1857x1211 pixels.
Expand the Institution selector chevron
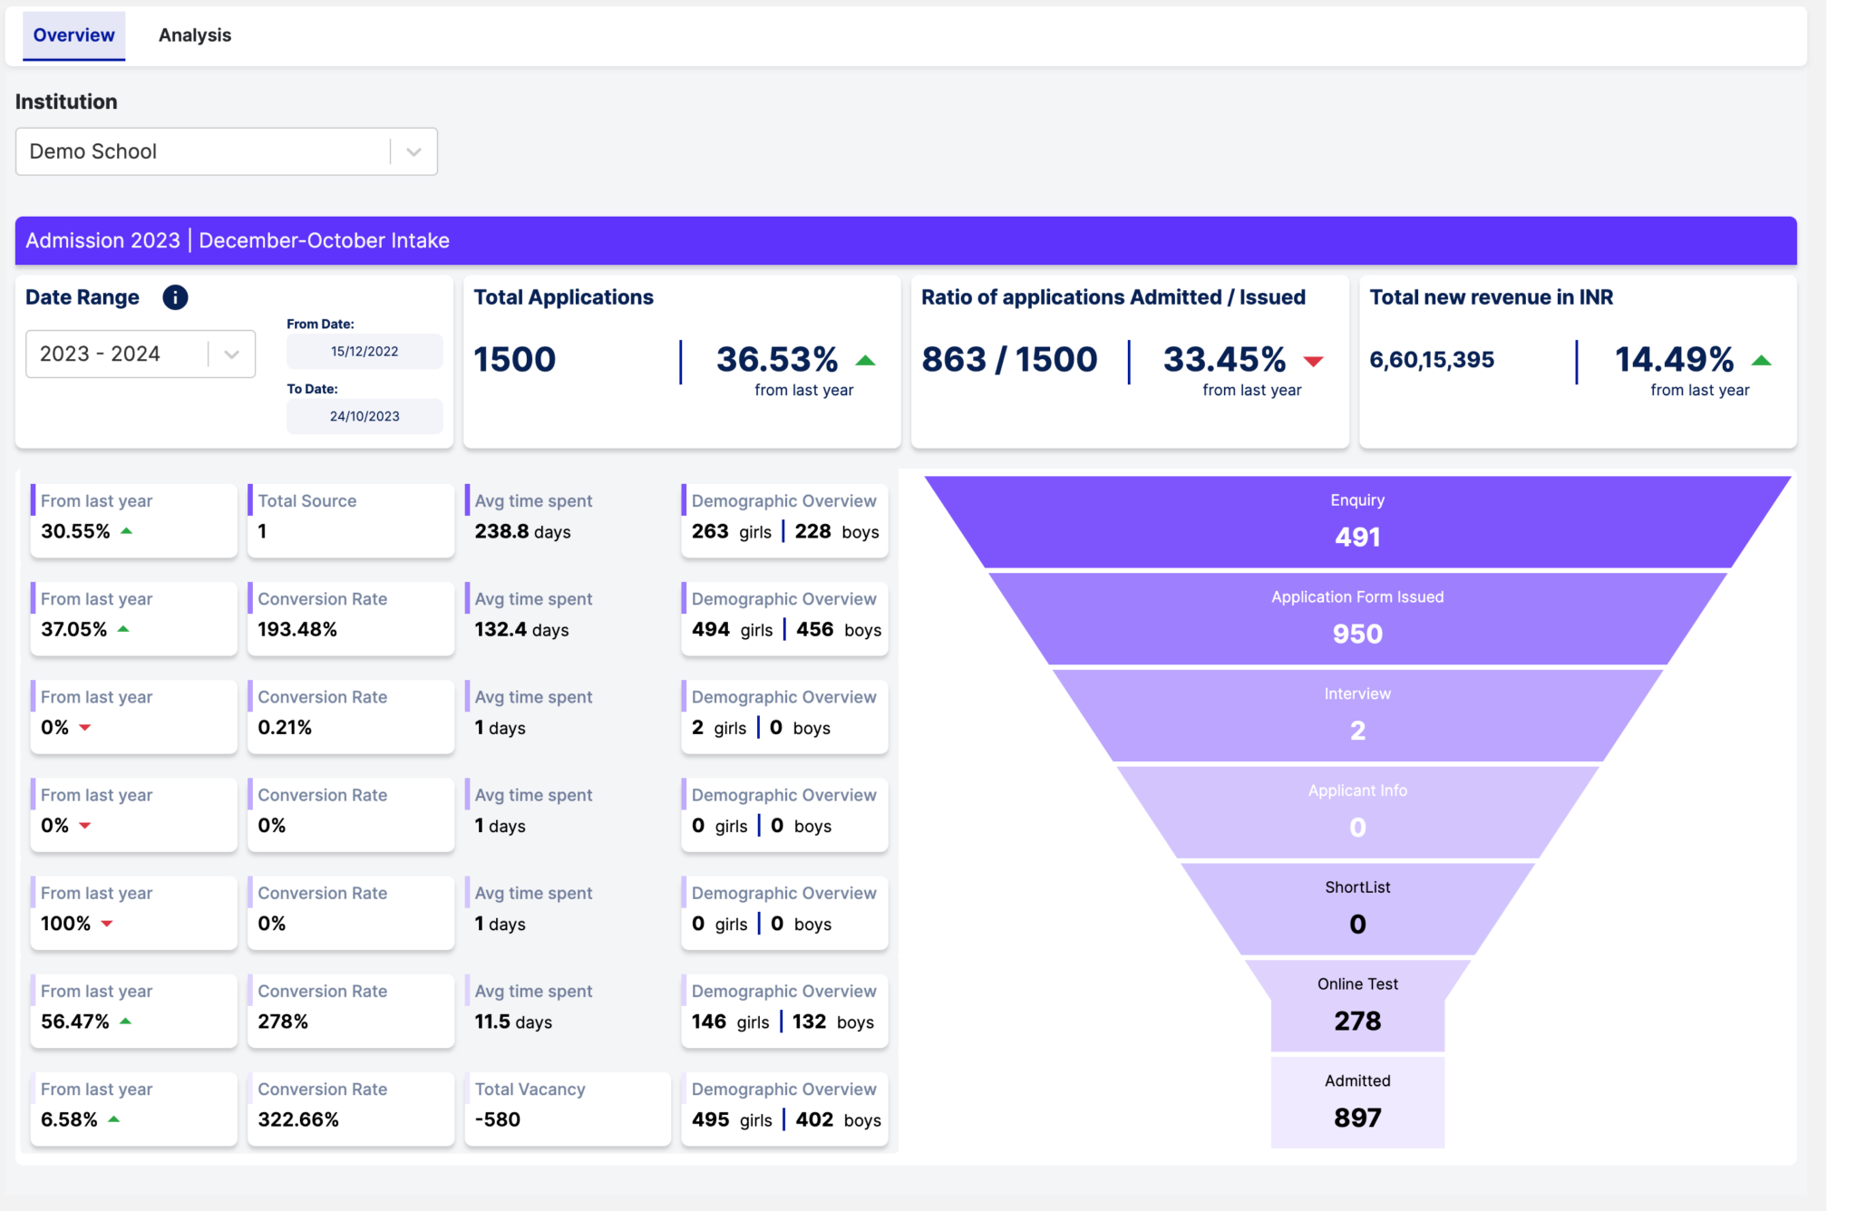click(413, 151)
